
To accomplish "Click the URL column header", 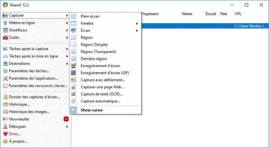I will pos(238,14).
